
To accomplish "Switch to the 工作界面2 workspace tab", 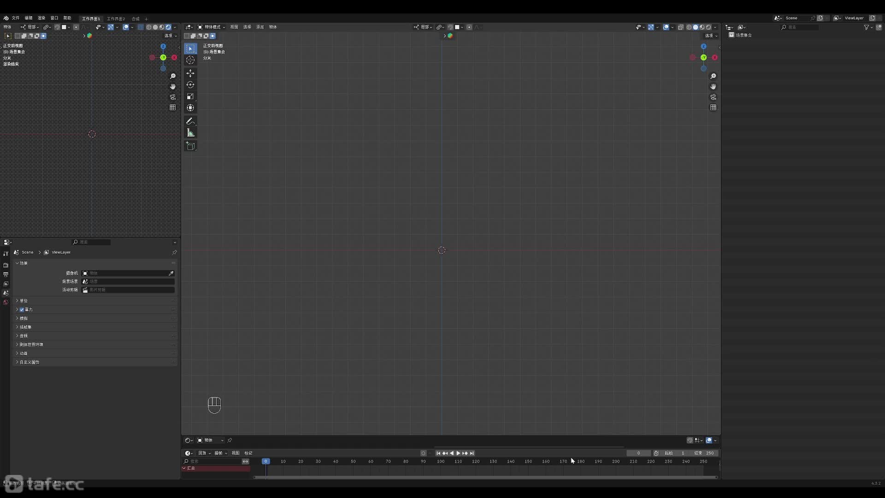I will (x=116, y=19).
